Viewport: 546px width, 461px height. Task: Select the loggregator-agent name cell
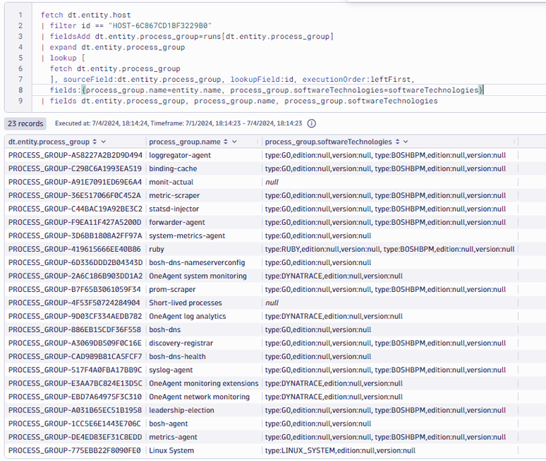[180, 155]
